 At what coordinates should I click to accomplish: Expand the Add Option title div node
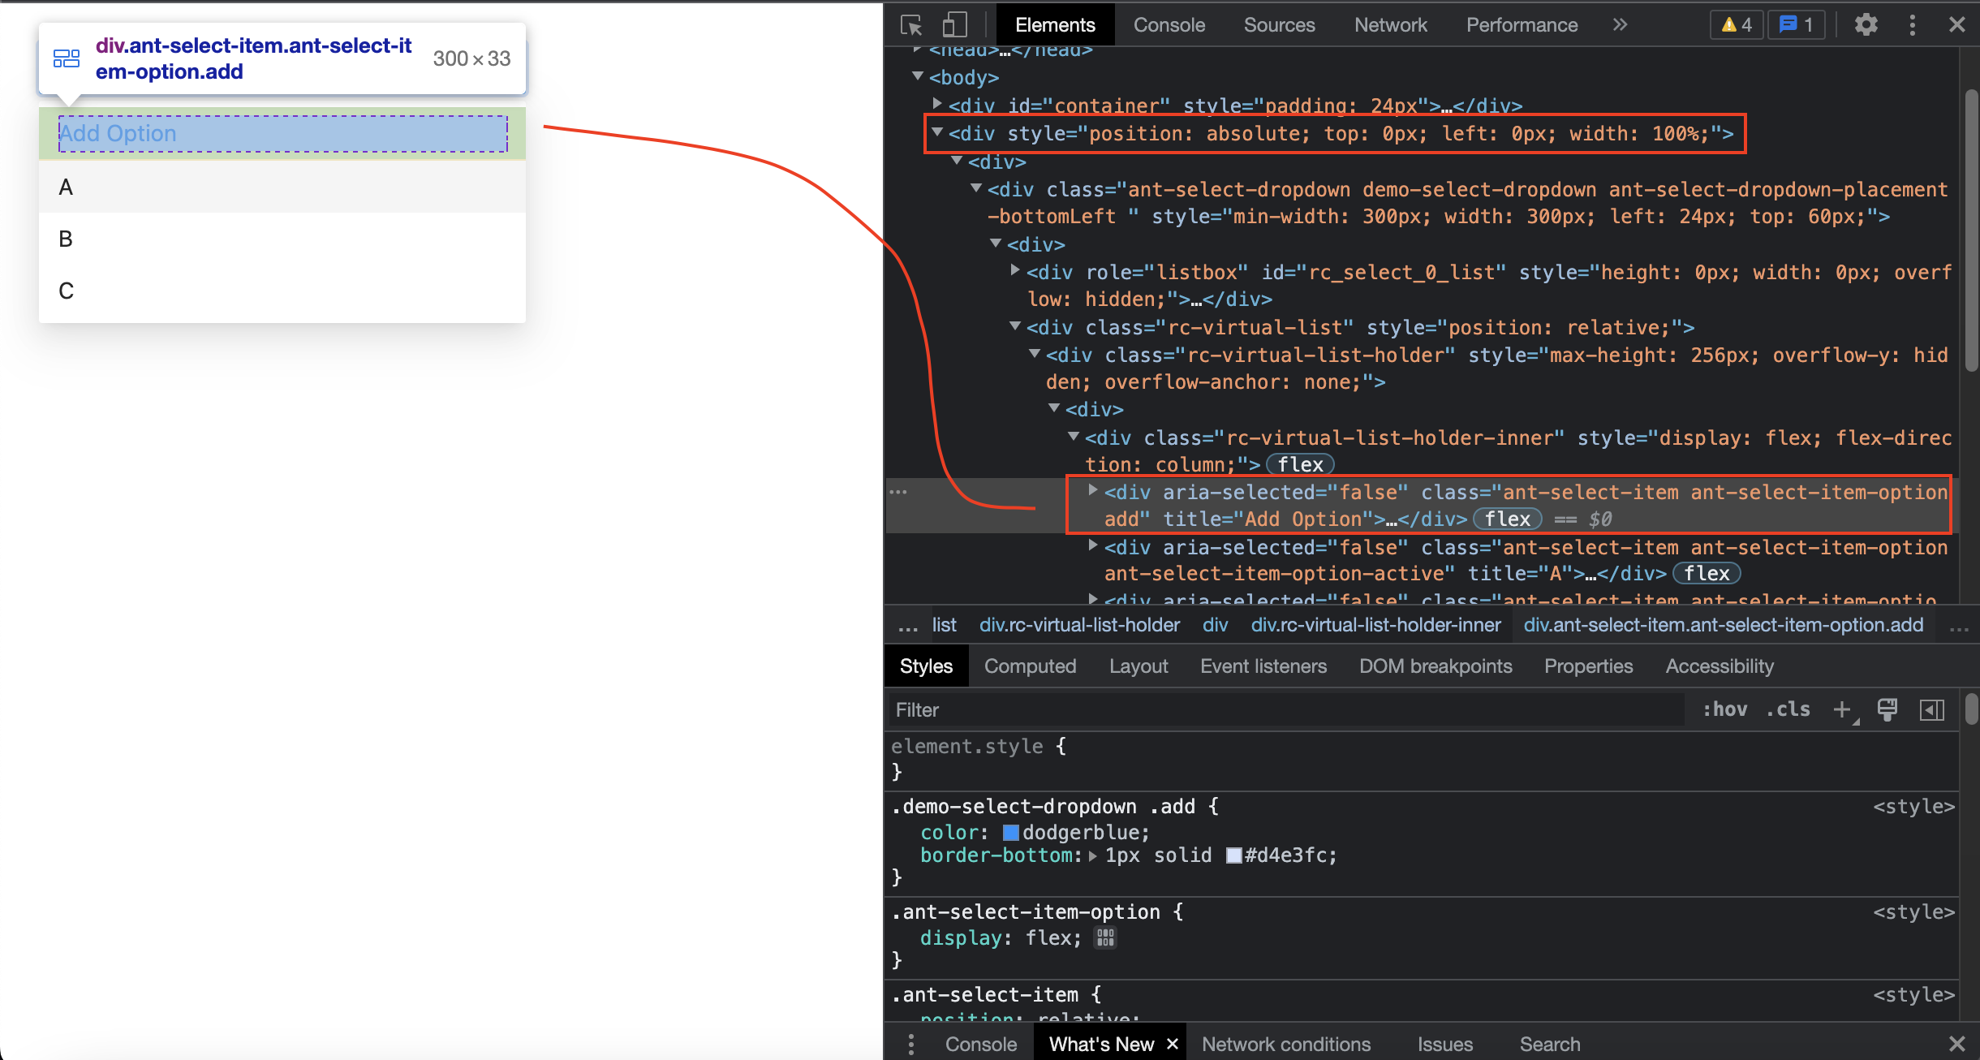1093,490
